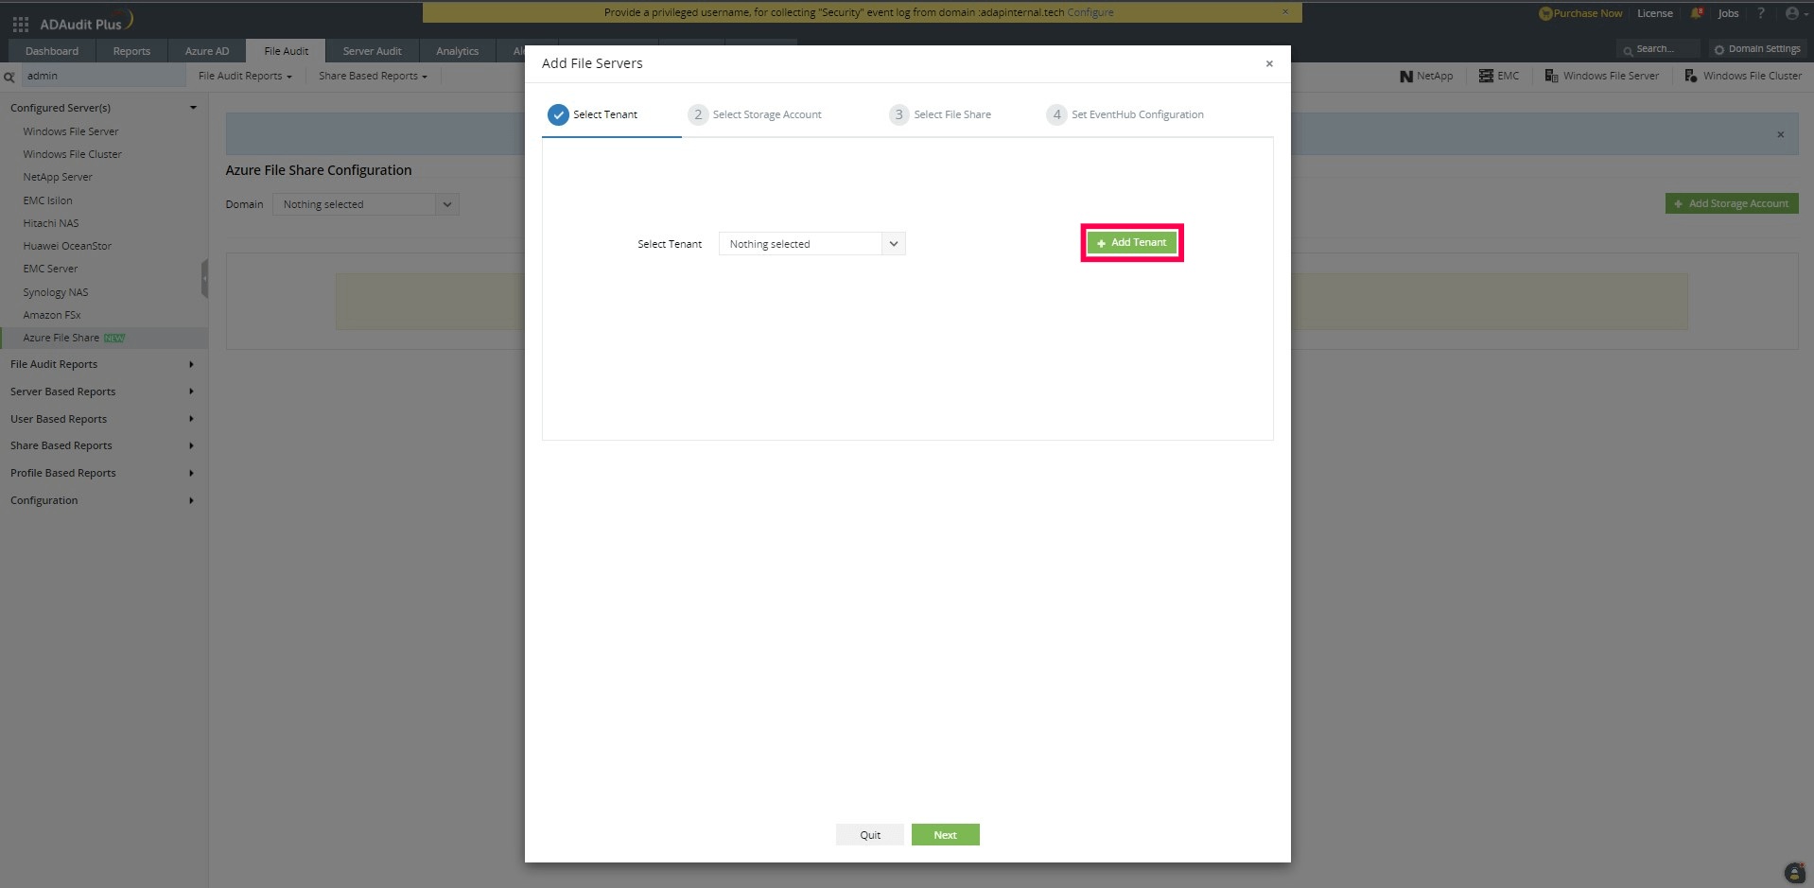Click the apps grid icon beside ADAudit Plus
The height and width of the screenshot is (888, 1814).
tap(19, 23)
